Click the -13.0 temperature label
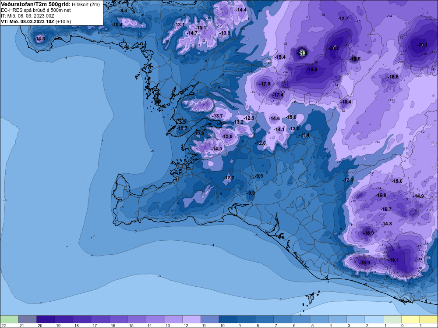438x328 pixels. pos(294,128)
